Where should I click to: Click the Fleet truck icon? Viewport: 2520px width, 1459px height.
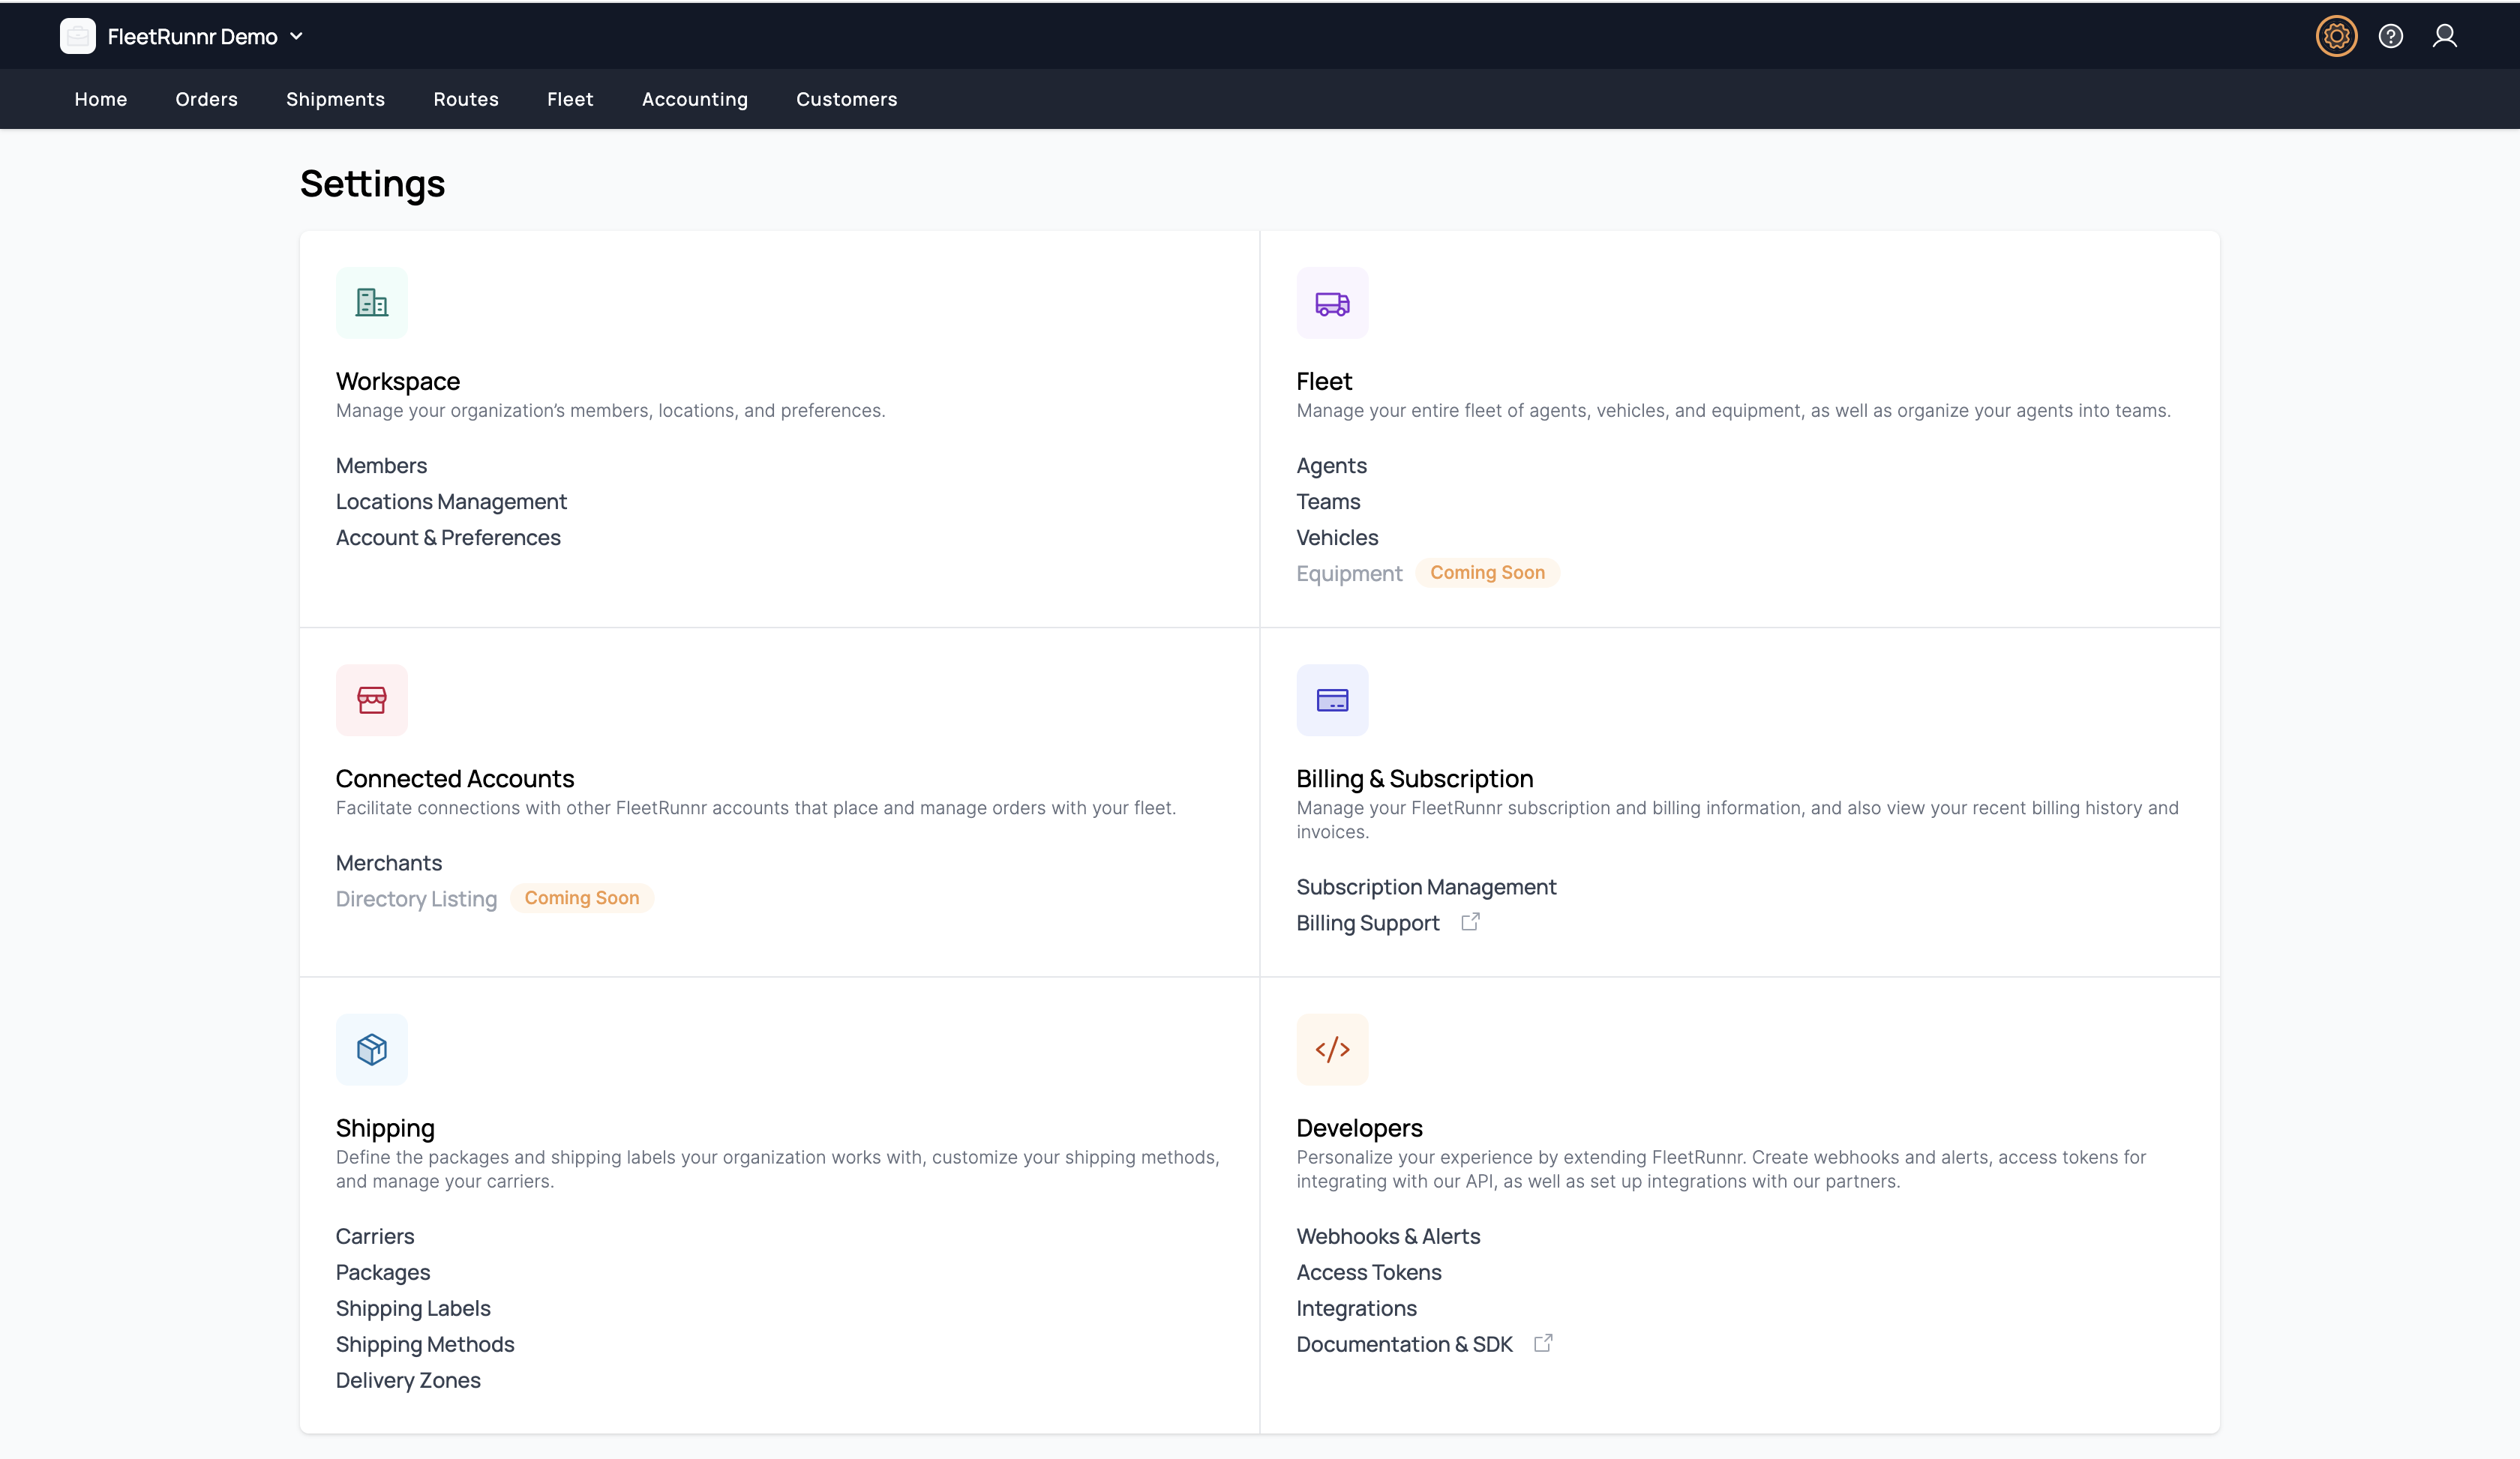point(1332,303)
